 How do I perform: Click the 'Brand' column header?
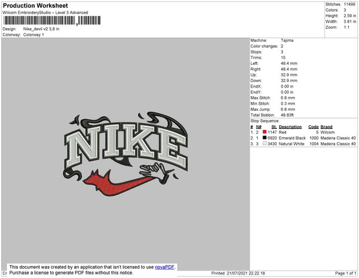[327, 127]
